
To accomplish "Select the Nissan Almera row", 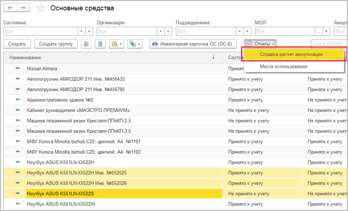I will pyautogui.click(x=113, y=68).
